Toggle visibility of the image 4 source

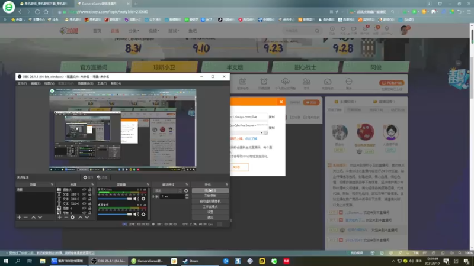tap(84, 208)
